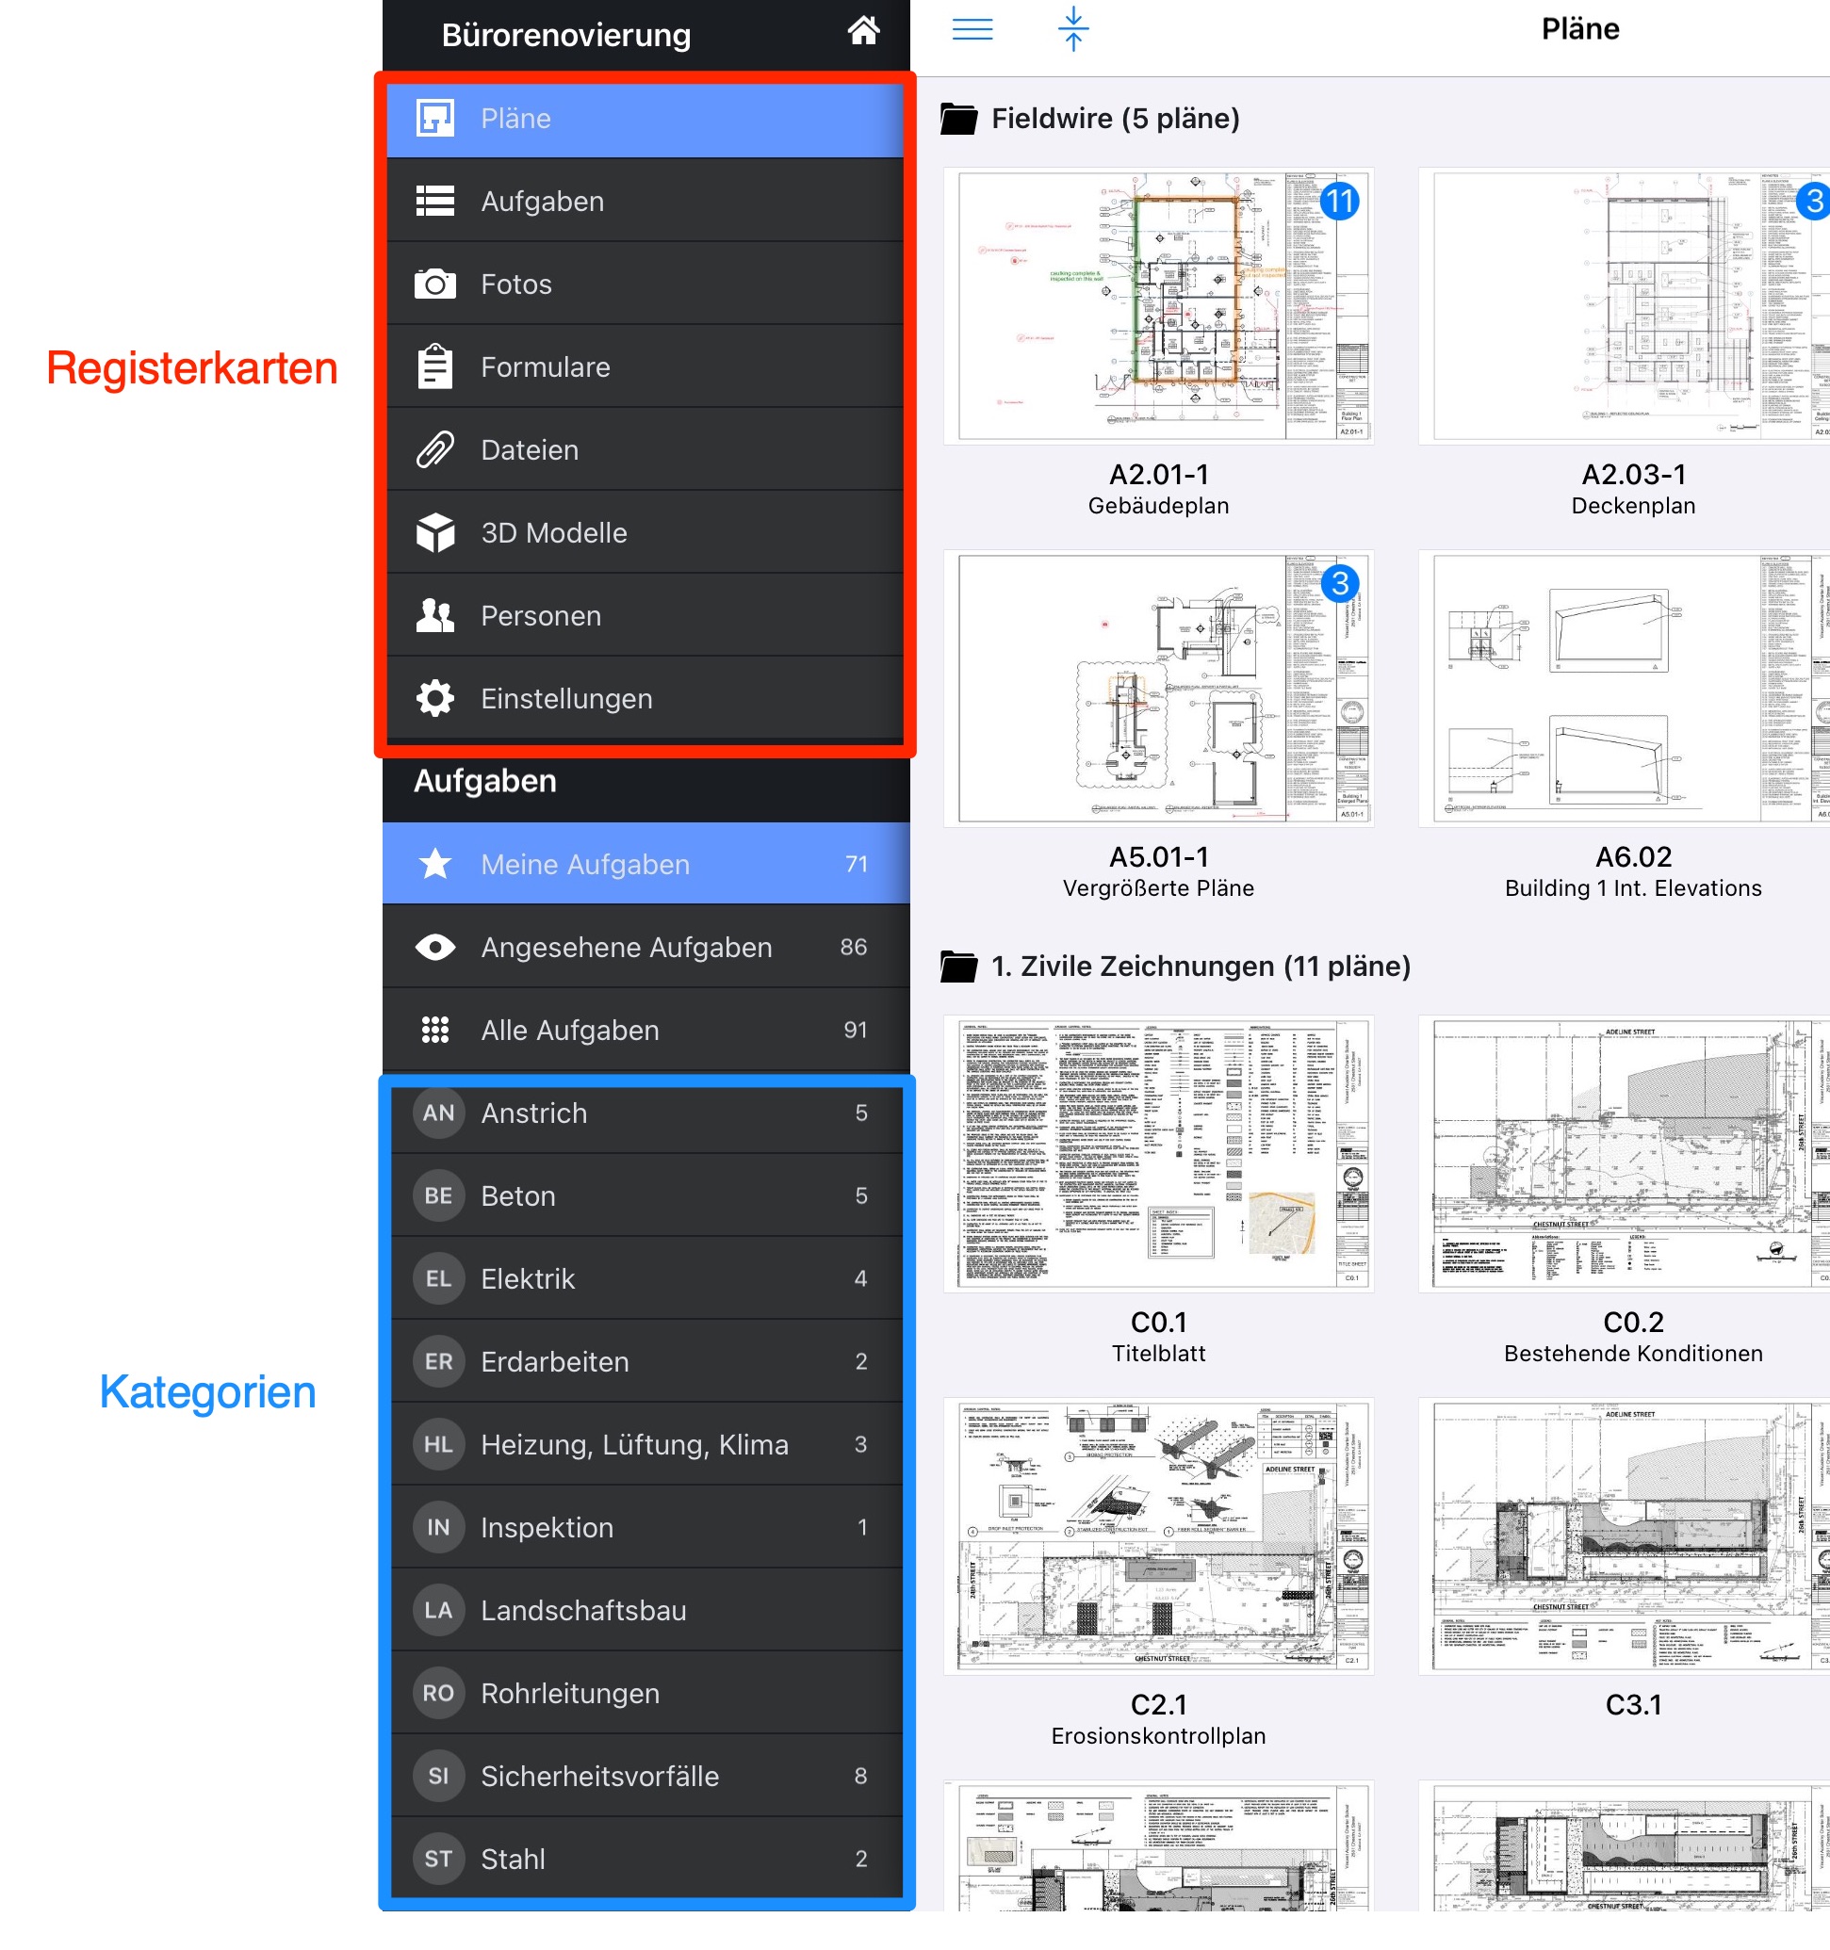Open Fotos with the camera icon
The width and height of the screenshot is (1830, 1950).
coord(434,284)
